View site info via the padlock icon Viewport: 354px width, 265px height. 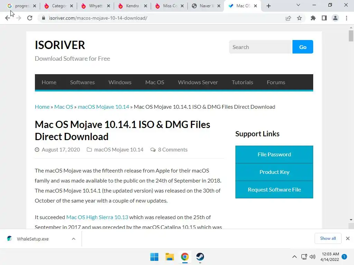44,18
